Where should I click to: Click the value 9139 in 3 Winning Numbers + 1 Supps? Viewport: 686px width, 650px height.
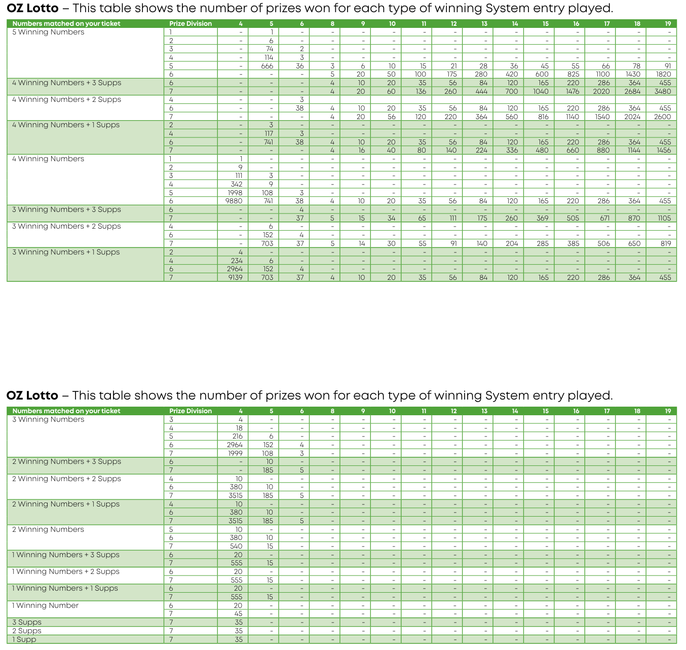(236, 277)
